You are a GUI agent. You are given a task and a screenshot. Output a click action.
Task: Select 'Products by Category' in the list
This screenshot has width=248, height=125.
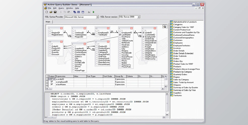183,72
